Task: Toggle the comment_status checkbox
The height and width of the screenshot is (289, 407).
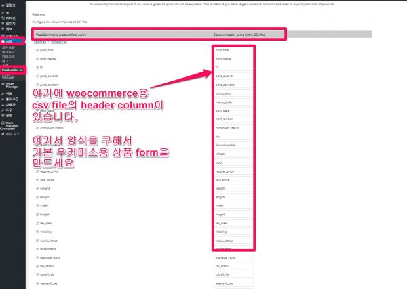Action: [x=37, y=128]
